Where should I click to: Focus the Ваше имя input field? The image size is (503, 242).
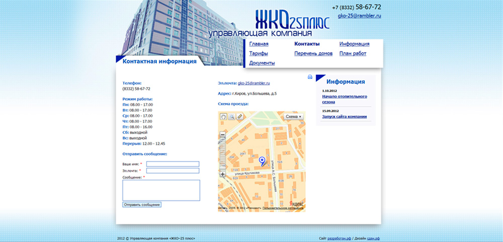pyautogui.click(x=173, y=164)
